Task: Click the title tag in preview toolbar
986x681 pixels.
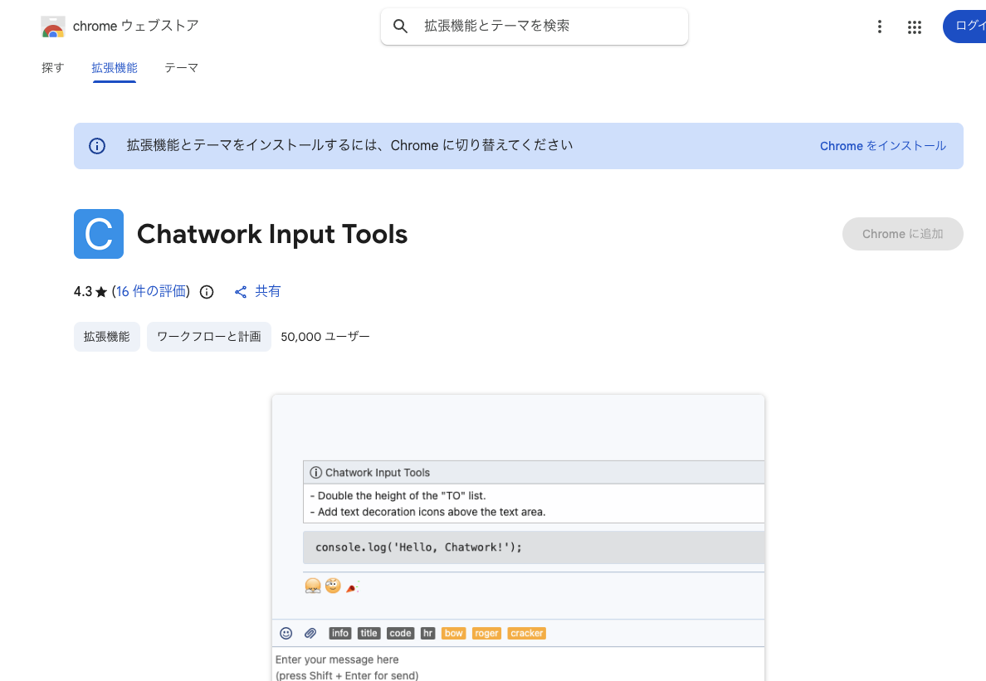Action: tap(369, 633)
